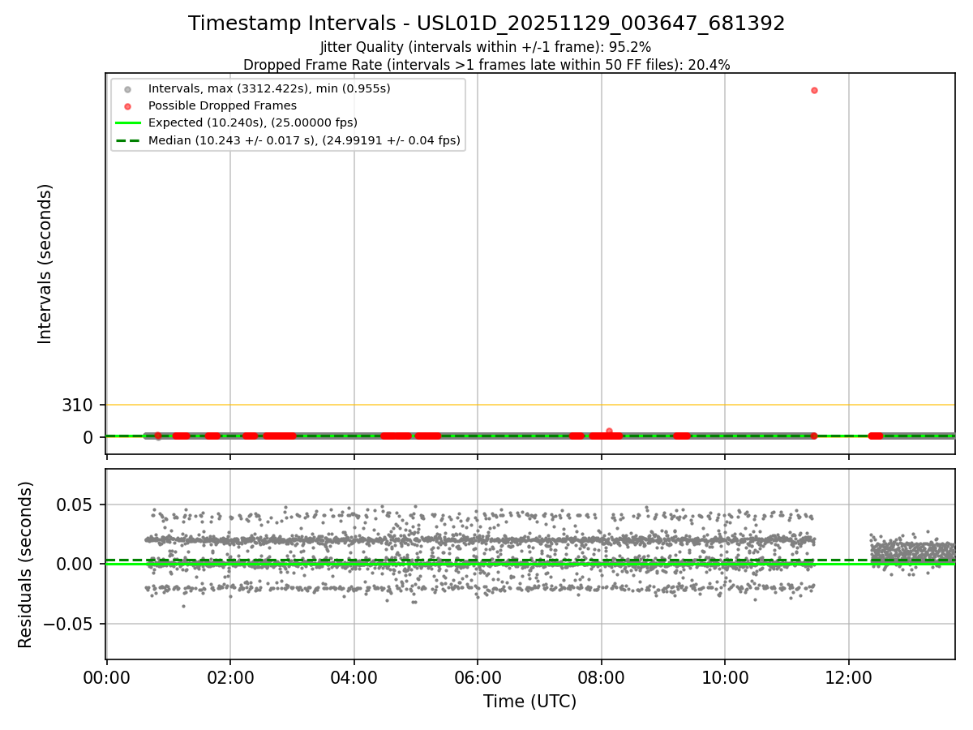Click the 'Time (UTC)' x-axis label
The width and height of the screenshot is (973, 730).
point(530,702)
